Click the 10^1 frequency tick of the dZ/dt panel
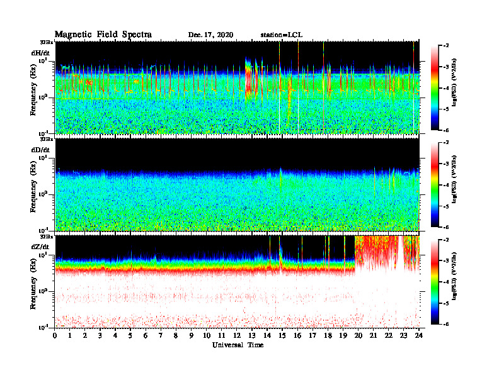The width and height of the screenshot is (499, 385). pyautogui.click(x=43, y=255)
